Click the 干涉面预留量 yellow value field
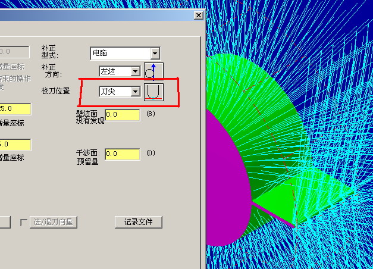373x269 pixels. point(123,154)
